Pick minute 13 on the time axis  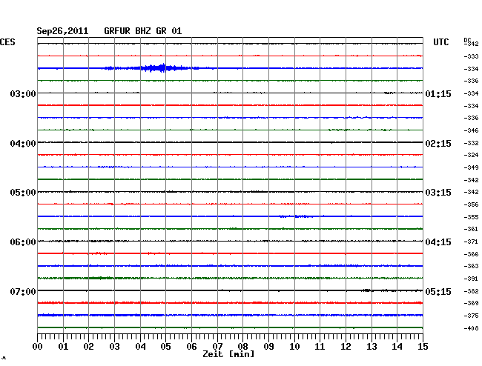pyautogui.click(x=372, y=347)
